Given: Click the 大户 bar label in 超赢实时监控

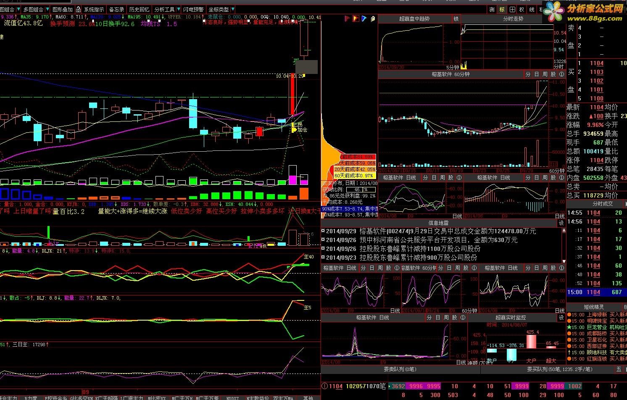Looking at the screenshot, I should pyautogui.click(x=531, y=361).
